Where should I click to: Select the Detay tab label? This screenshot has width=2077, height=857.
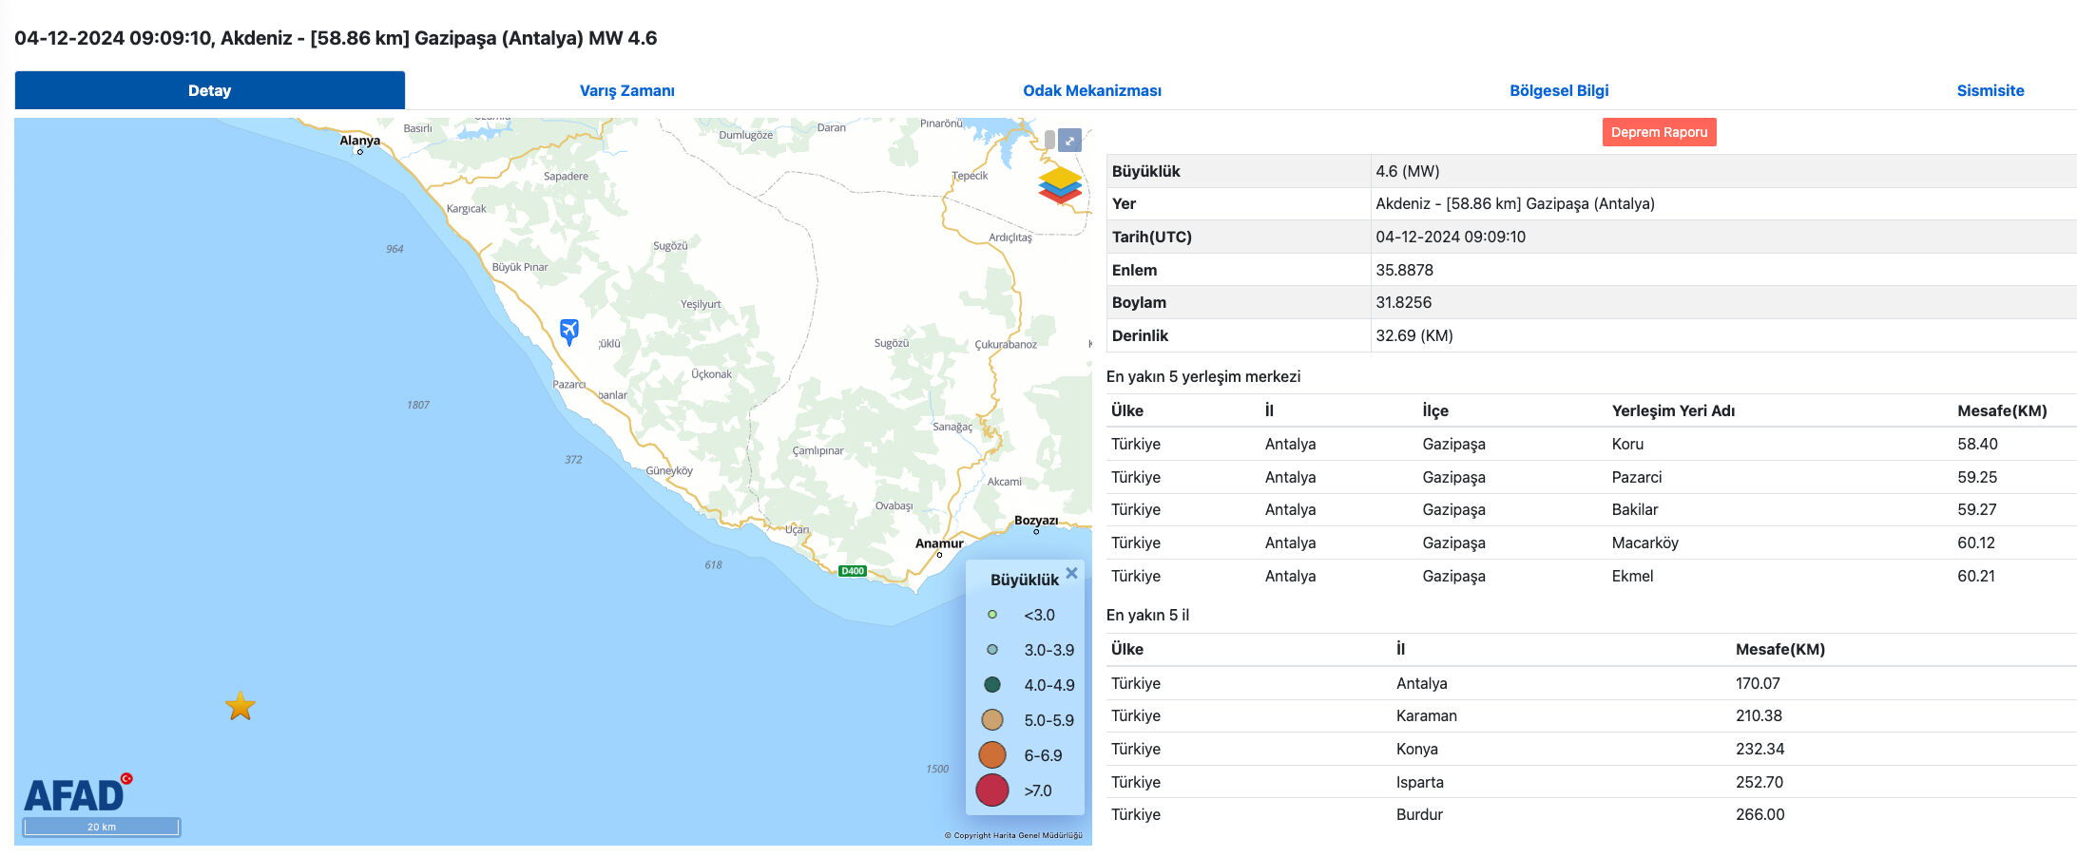209,90
